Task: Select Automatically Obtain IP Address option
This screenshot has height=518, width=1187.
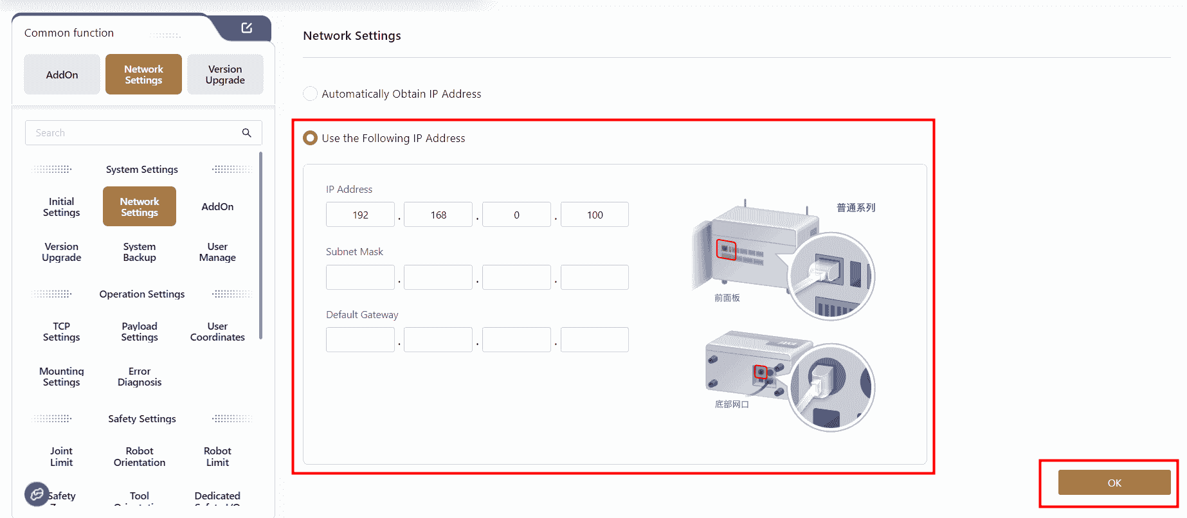Action: tap(311, 94)
